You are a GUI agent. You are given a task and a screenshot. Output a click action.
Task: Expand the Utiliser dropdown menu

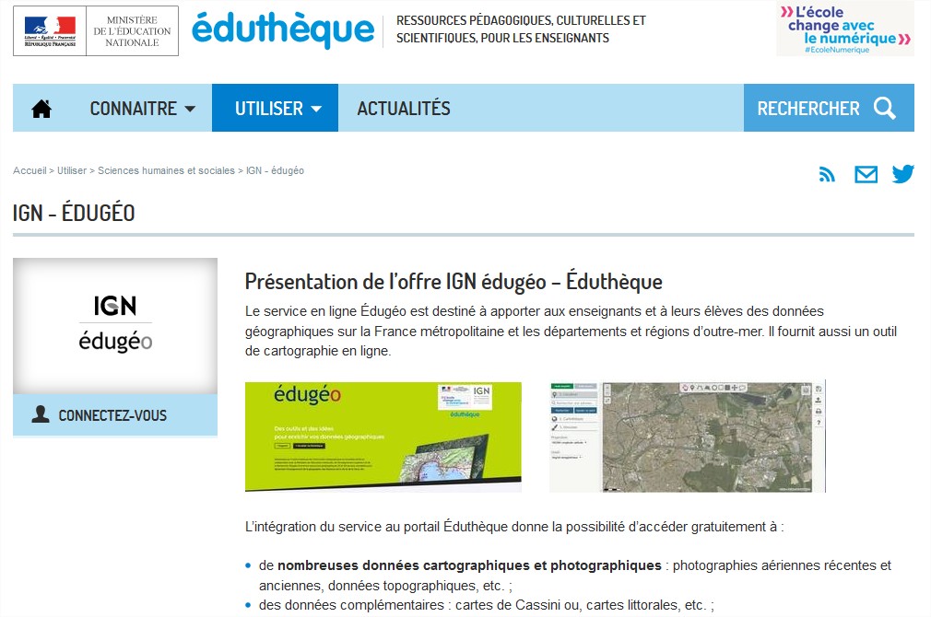(x=275, y=109)
